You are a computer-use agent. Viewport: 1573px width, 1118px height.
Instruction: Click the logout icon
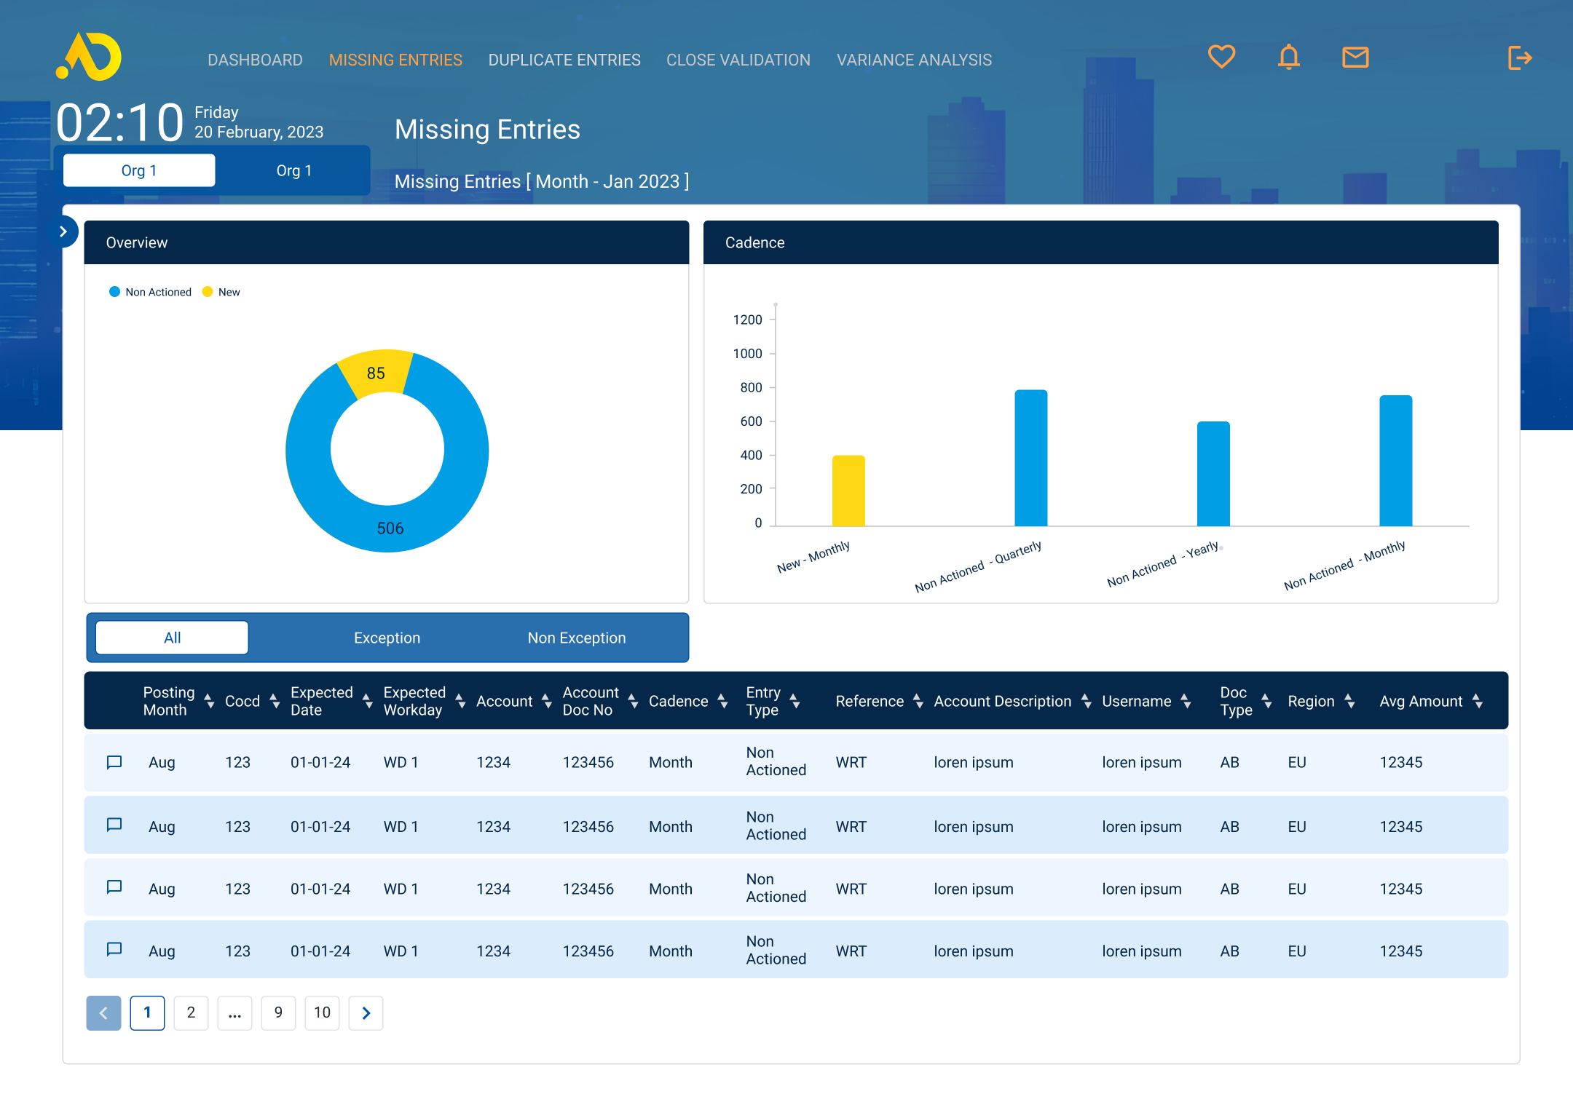tap(1520, 58)
